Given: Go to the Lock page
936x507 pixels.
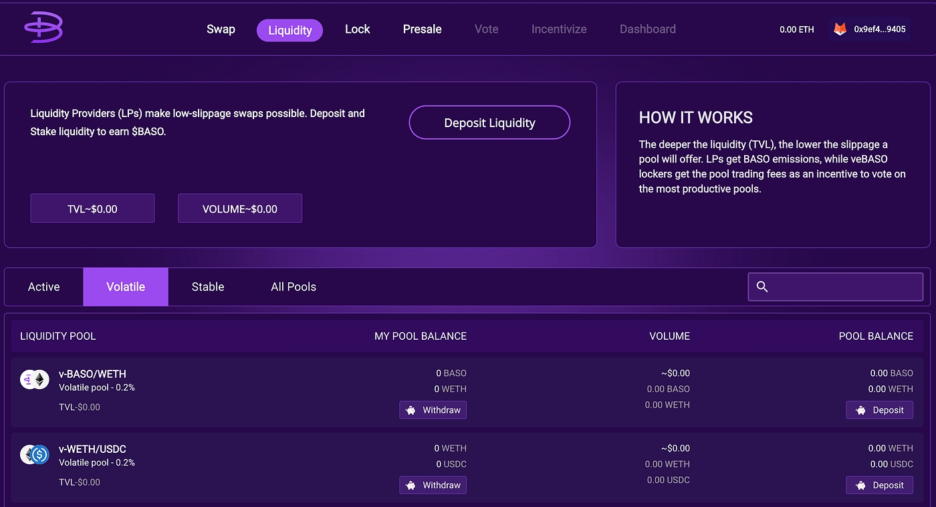Looking at the screenshot, I should pos(357,29).
